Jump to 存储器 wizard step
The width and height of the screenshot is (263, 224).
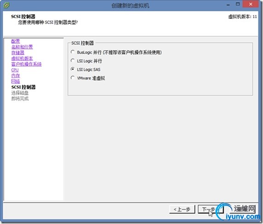(x=18, y=52)
